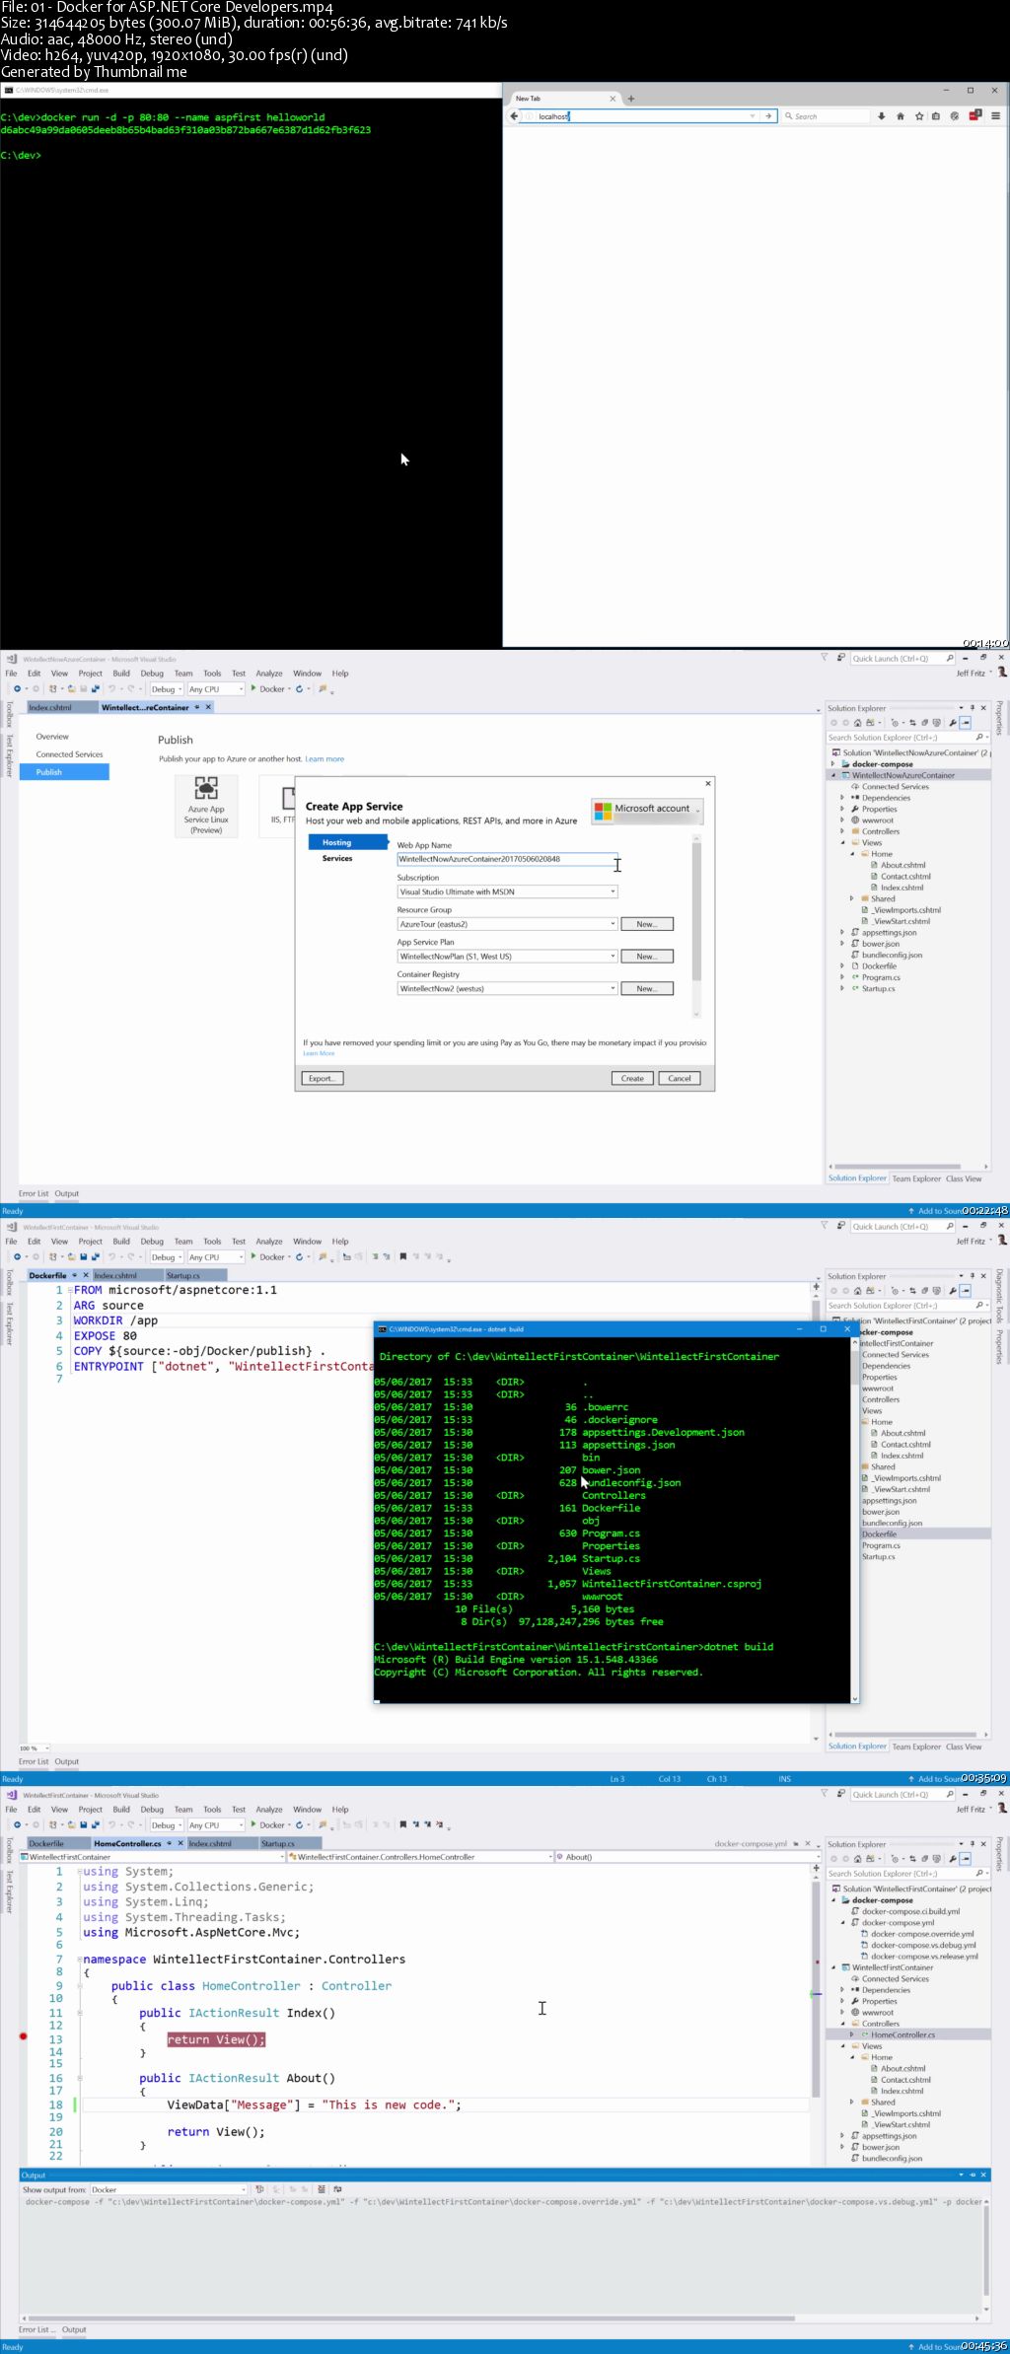
Task: Click the Firefox Search box
Action: tap(826, 116)
